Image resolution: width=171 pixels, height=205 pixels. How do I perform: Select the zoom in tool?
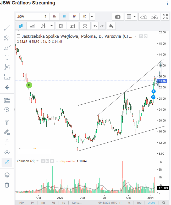pos(7,110)
